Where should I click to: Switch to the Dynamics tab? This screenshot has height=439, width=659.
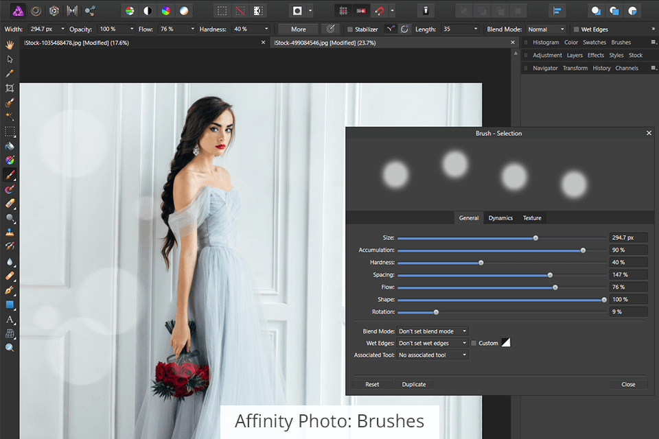coord(500,218)
